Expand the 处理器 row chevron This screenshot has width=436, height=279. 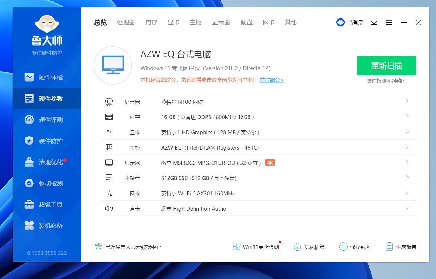[407, 101]
